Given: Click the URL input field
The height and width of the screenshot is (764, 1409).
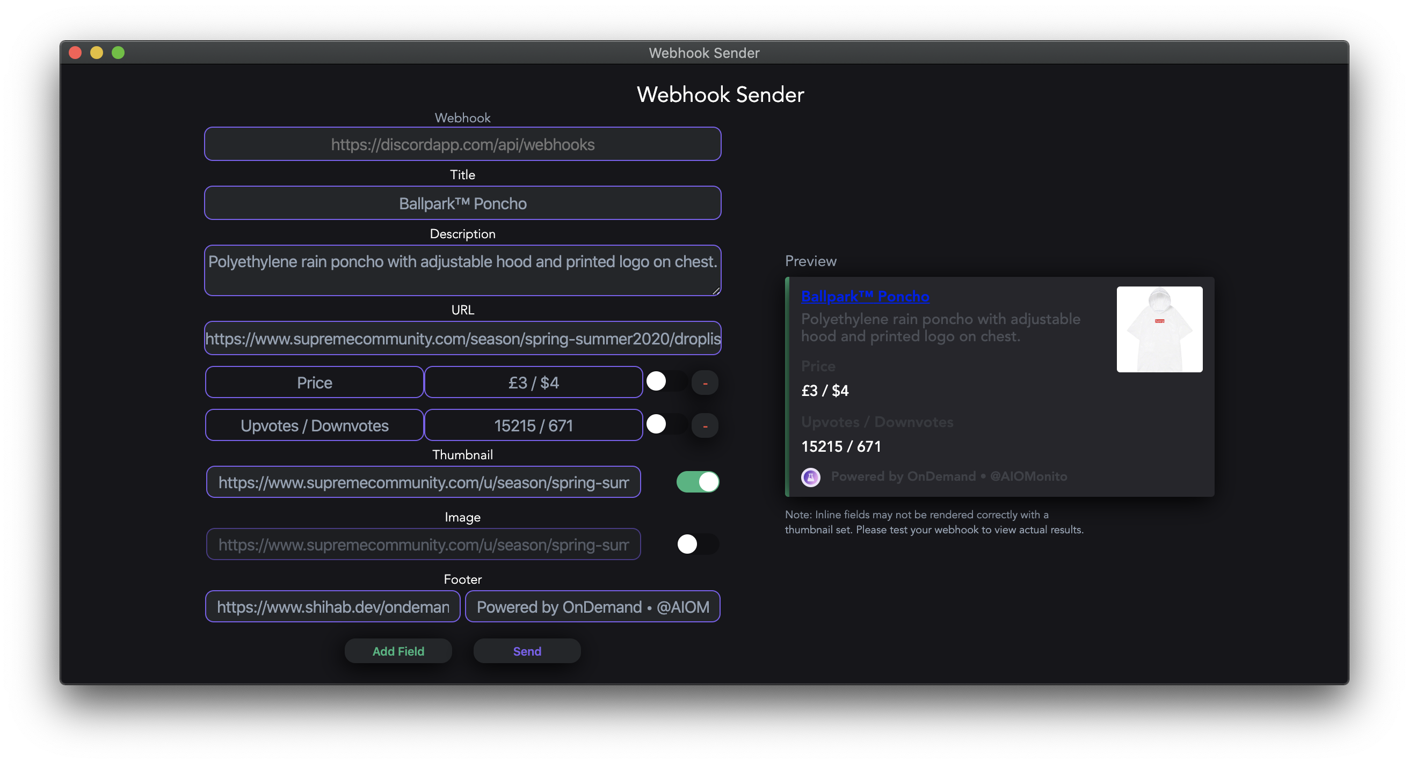Looking at the screenshot, I should click(463, 337).
